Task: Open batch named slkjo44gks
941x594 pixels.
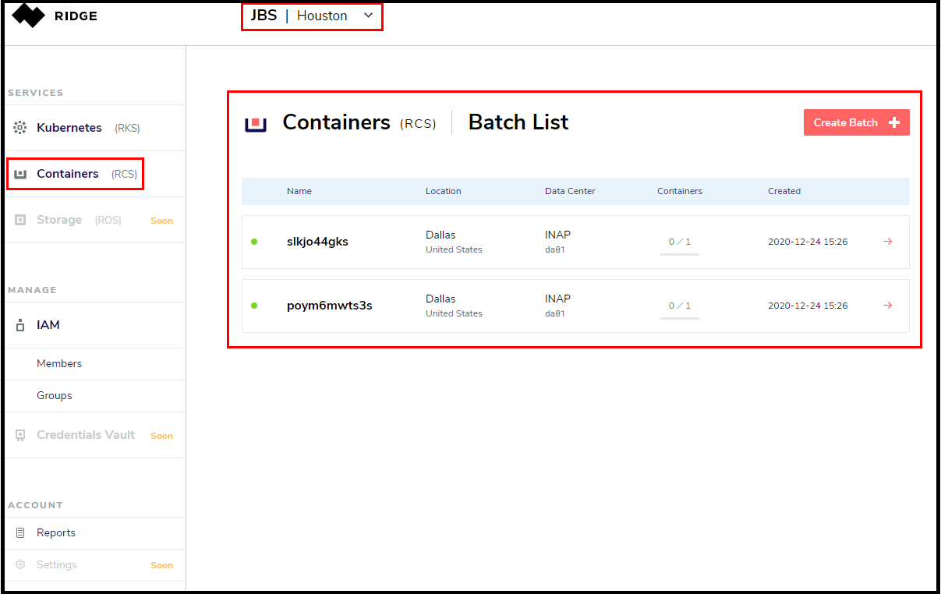Action: pyautogui.click(x=317, y=242)
